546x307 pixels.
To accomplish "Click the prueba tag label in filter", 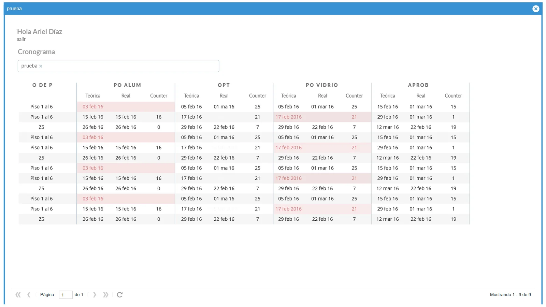I will 29,66.
